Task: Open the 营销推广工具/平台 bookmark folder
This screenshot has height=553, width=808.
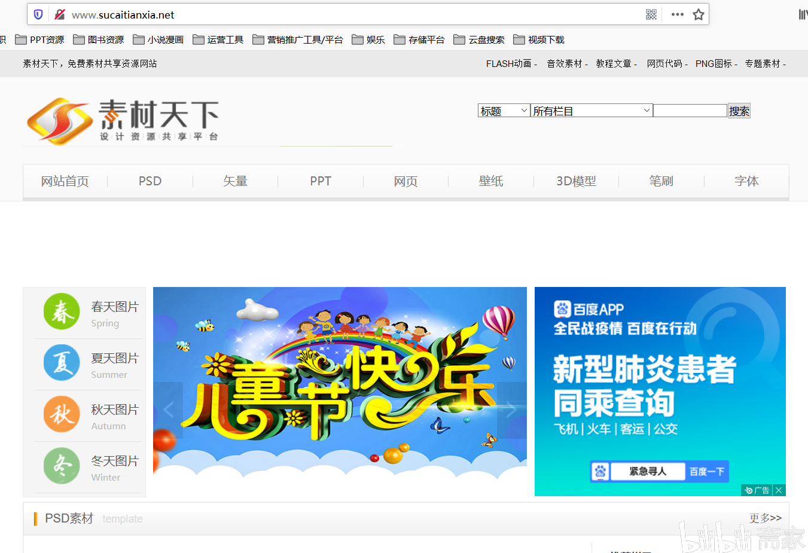Action: coord(298,39)
